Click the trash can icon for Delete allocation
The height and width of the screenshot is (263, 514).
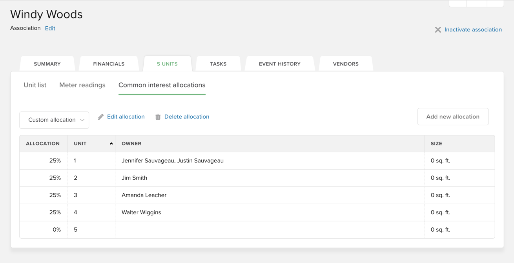click(158, 117)
